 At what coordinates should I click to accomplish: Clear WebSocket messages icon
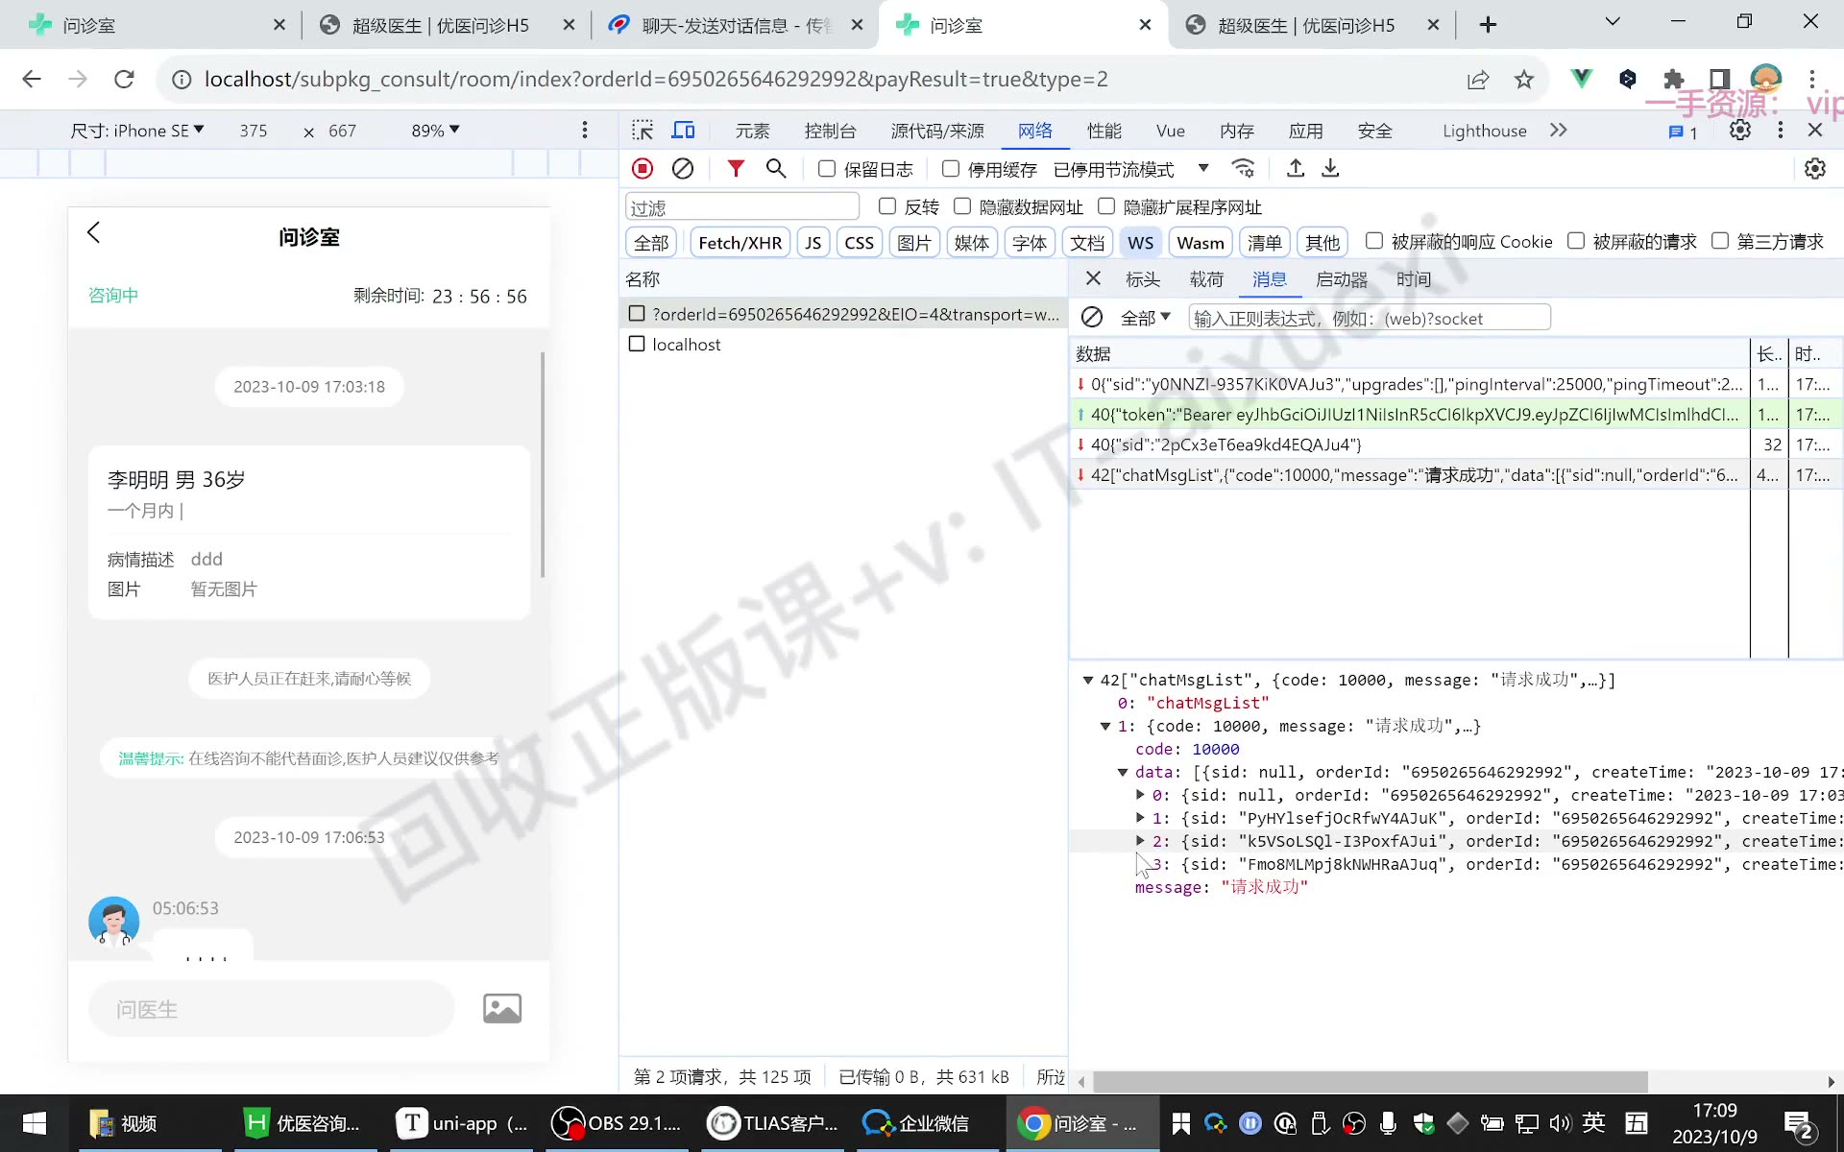click(x=1092, y=318)
